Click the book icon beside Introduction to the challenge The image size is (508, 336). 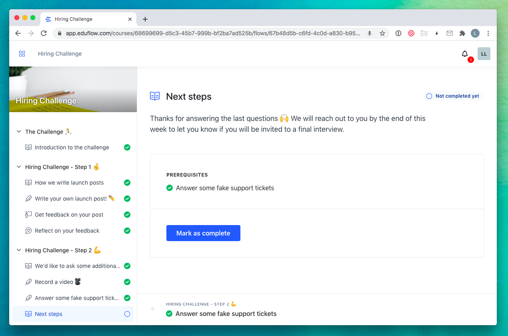28,147
